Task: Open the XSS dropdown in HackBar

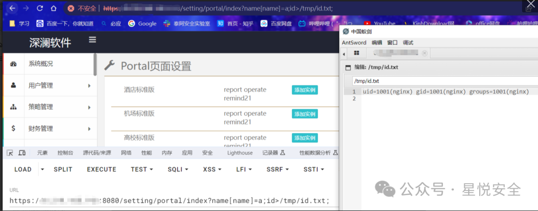Action: tap(212, 169)
